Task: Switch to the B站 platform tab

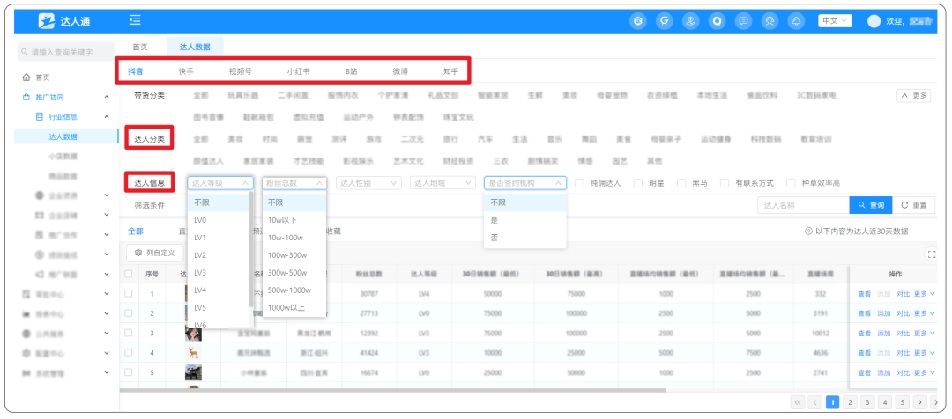Action: [x=352, y=71]
